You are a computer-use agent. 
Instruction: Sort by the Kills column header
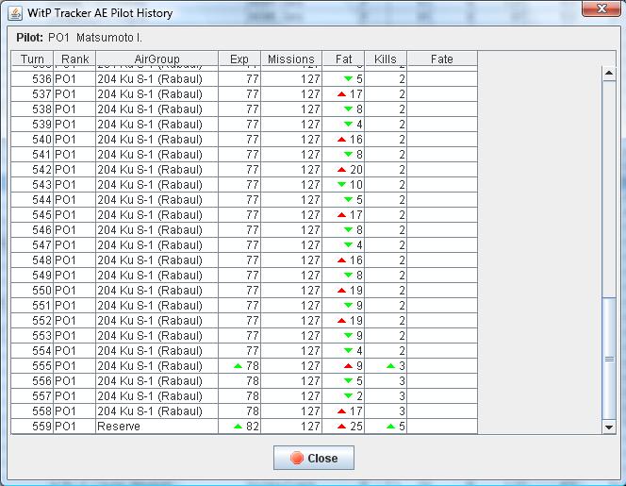[x=386, y=59]
